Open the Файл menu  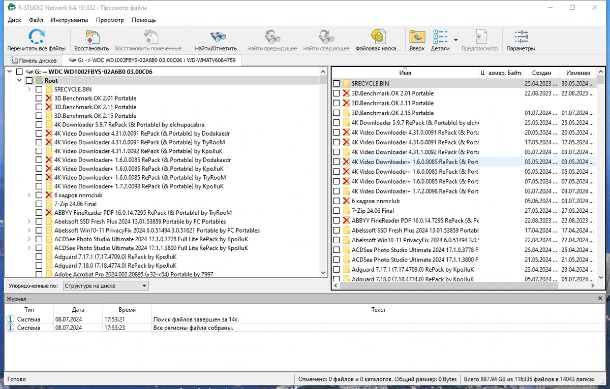point(36,20)
